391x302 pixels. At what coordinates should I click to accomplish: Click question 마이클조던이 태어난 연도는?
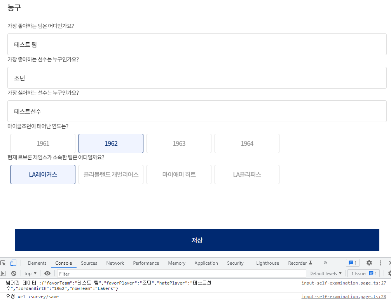(x=38, y=126)
